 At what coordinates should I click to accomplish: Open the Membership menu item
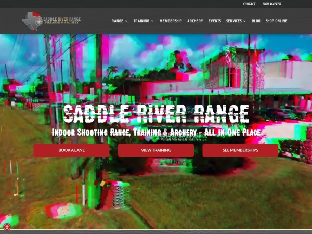171,21
